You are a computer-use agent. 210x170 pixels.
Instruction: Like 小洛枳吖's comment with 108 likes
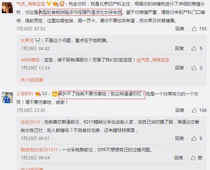[x=194, y=110]
